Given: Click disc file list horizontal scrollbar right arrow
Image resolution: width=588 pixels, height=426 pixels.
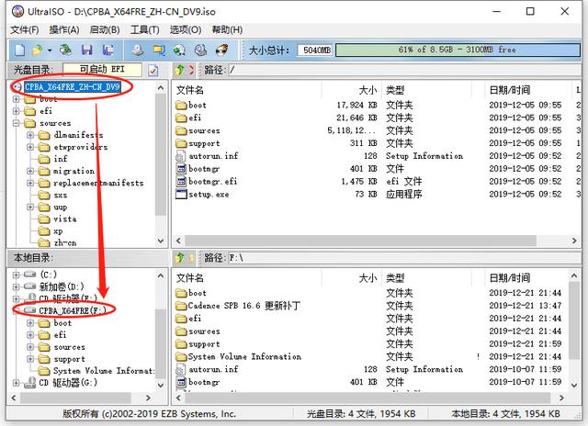Looking at the screenshot, I should (574, 241).
